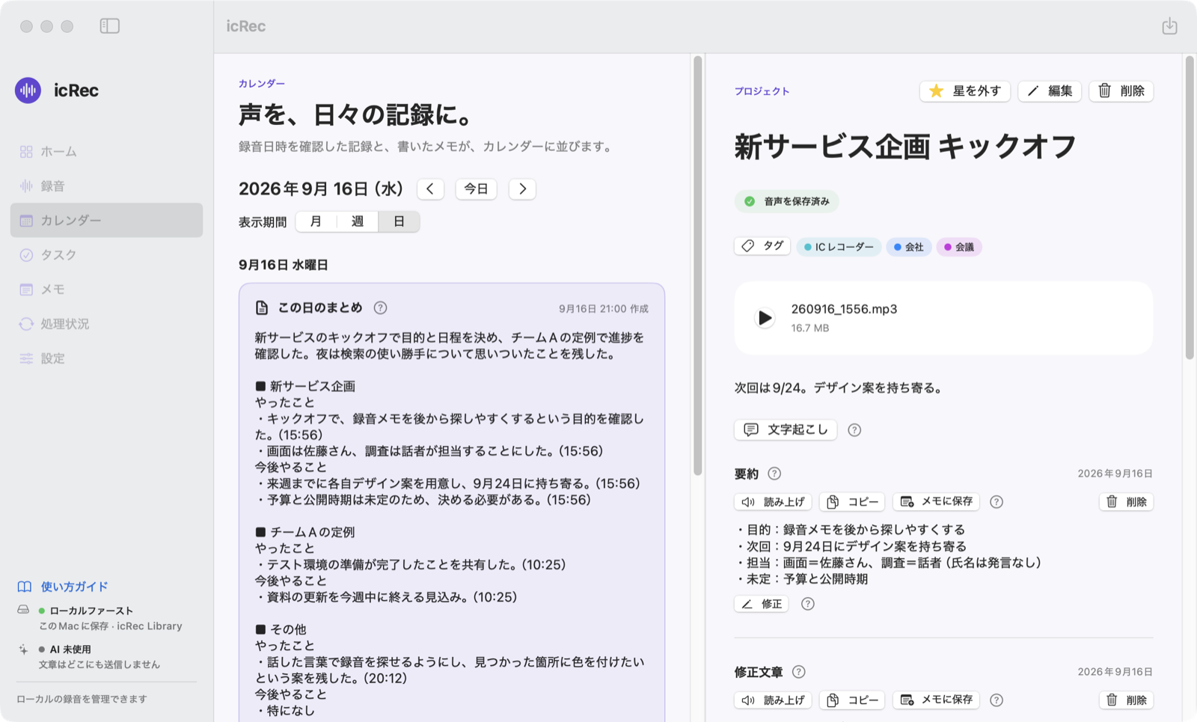Click the help icon beside この日のまとめ
This screenshot has height=722, width=1197.
click(380, 308)
